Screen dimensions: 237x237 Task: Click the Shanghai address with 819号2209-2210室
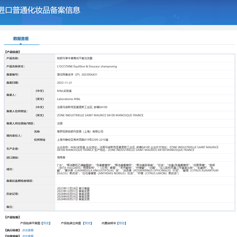coord(82,140)
